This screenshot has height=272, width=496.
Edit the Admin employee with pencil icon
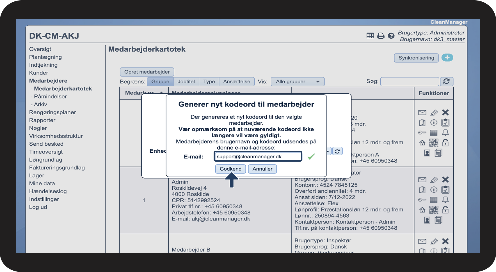[434, 180]
